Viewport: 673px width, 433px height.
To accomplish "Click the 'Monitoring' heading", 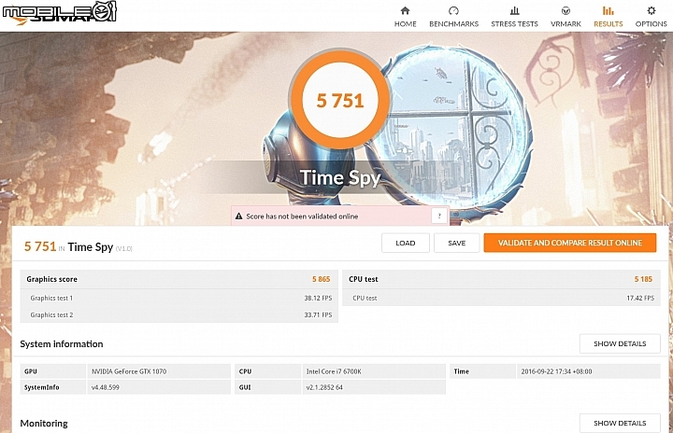I will point(44,423).
